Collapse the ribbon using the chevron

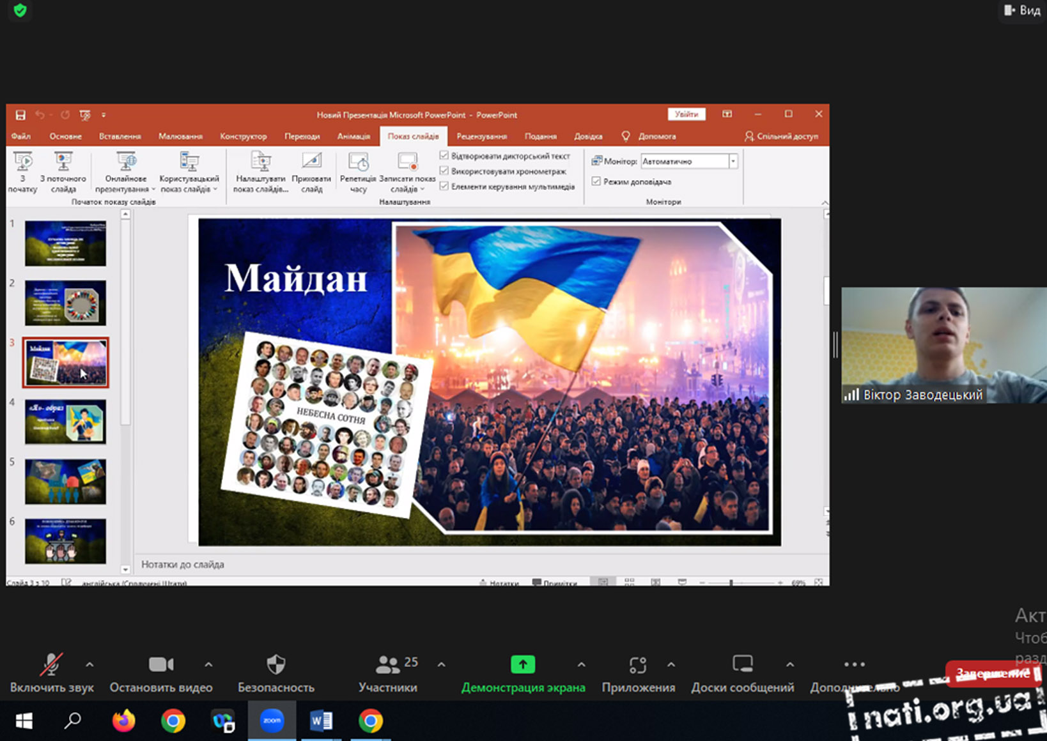click(825, 202)
